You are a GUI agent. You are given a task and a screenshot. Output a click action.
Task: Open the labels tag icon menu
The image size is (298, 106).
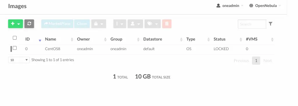point(152,24)
